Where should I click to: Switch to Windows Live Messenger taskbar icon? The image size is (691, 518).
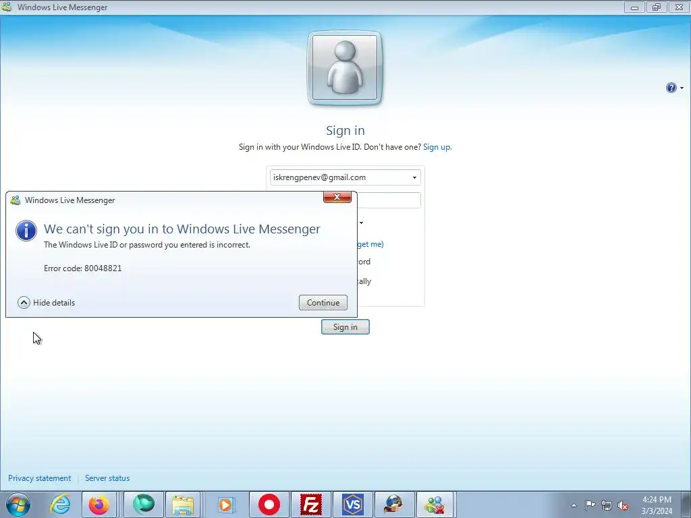[435, 505]
